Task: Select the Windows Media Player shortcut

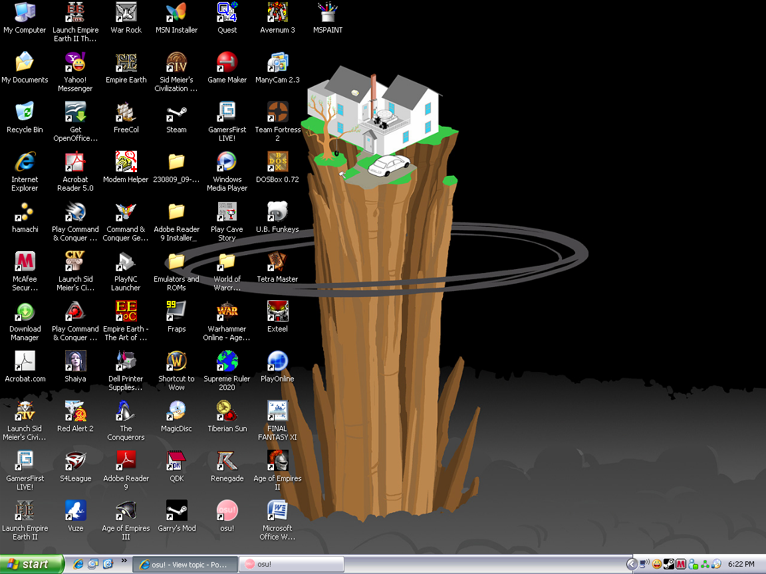Action: click(x=227, y=171)
